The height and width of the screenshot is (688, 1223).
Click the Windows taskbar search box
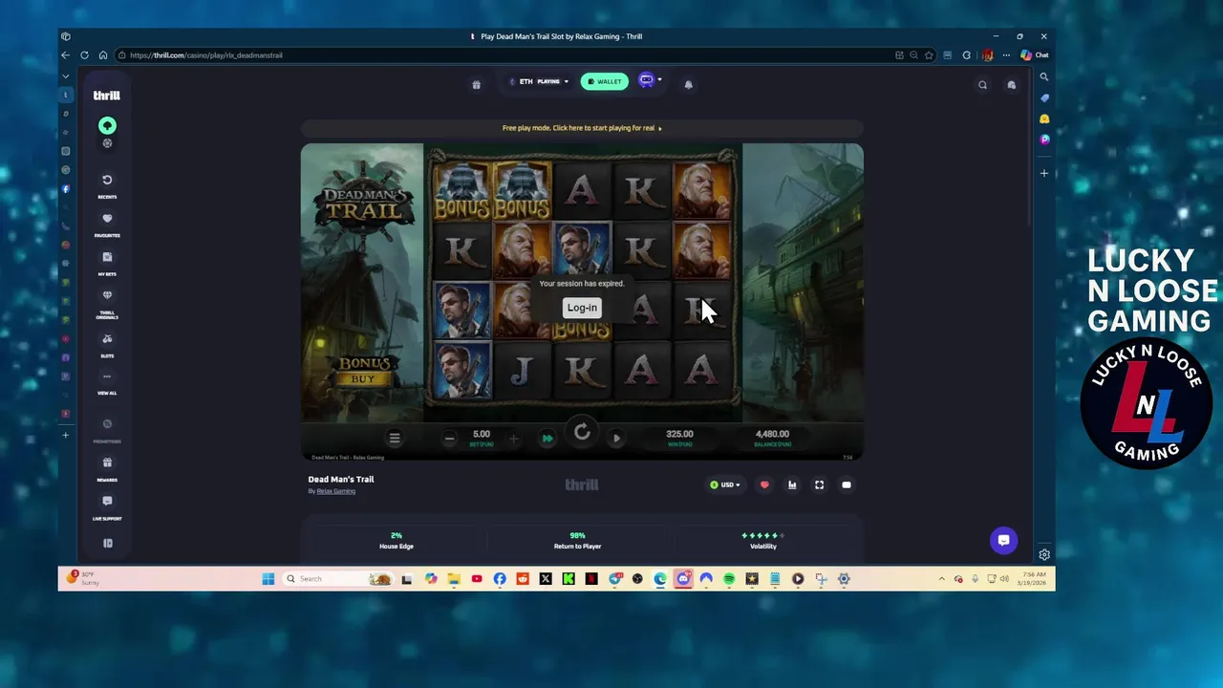(x=338, y=579)
